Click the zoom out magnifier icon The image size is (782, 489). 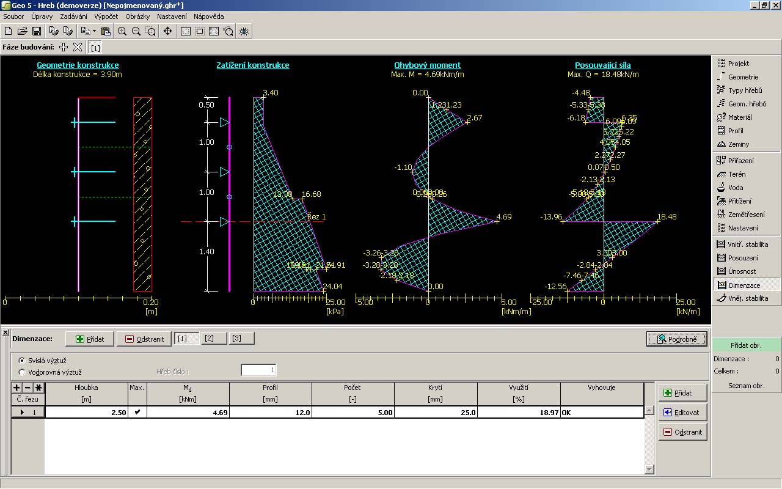tap(136, 31)
